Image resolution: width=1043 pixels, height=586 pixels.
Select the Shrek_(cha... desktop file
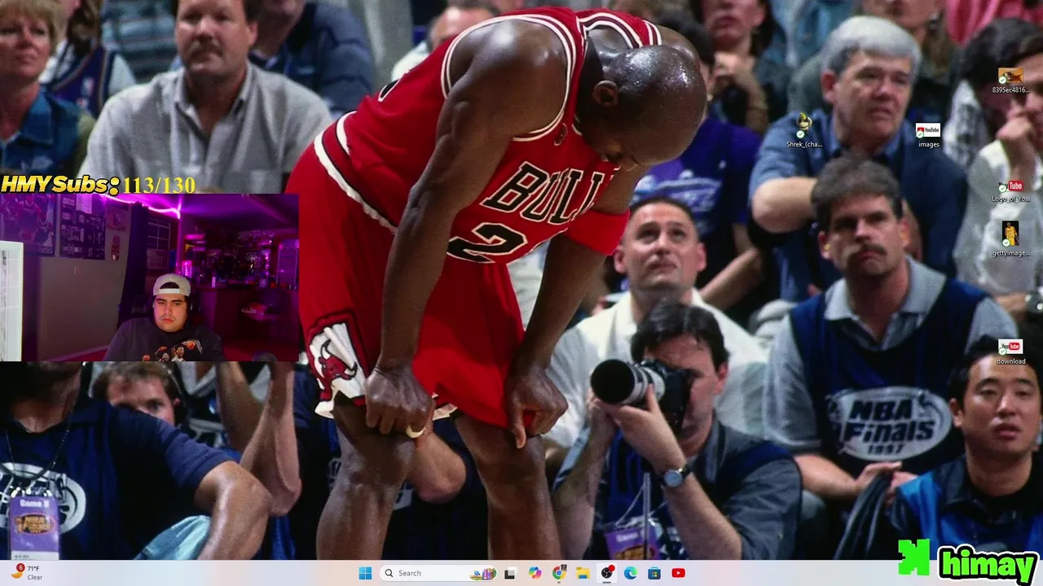click(x=804, y=131)
